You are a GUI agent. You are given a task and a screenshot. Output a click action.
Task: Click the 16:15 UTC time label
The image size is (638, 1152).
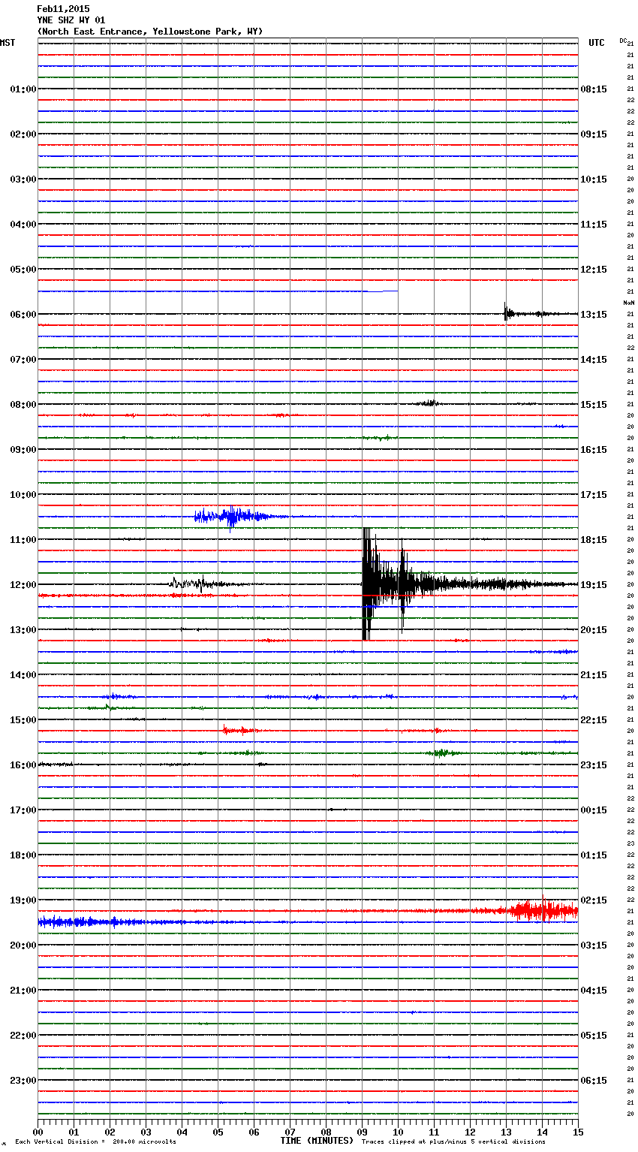pos(594,450)
